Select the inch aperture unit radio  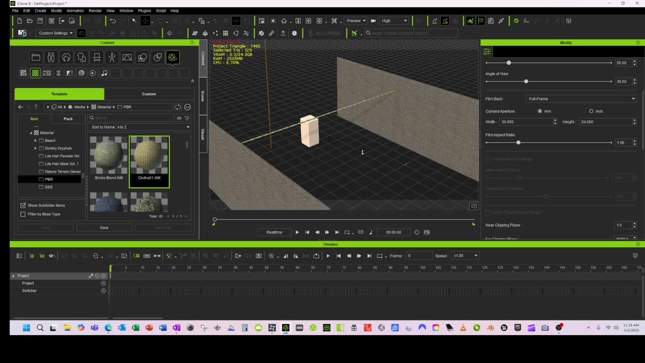[591, 111]
